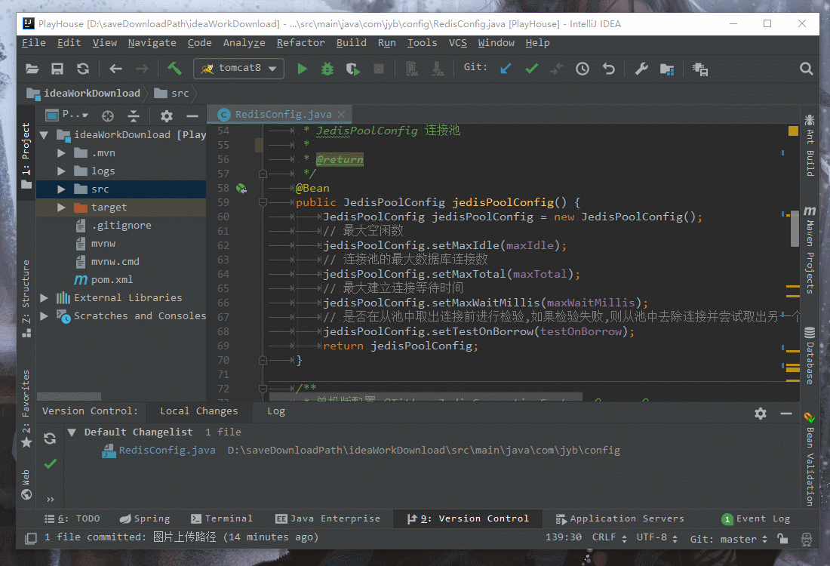This screenshot has width=830, height=566.
Task: Toggle Project tool window stripe
Action: 26,155
